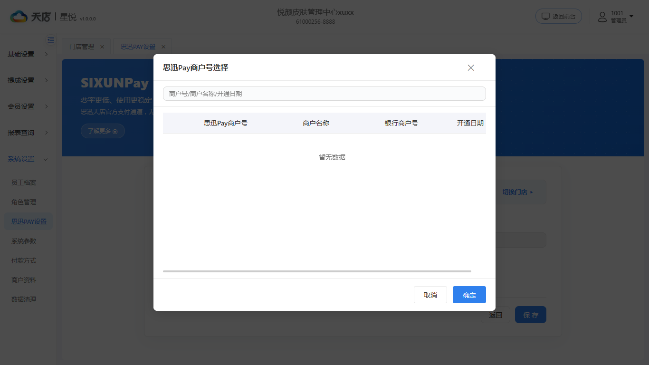Screen dimensions: 649x365
Task: Click the horizontal scrollbar of the merchant table
Action: pyautogui.click(x=317, y=271)
